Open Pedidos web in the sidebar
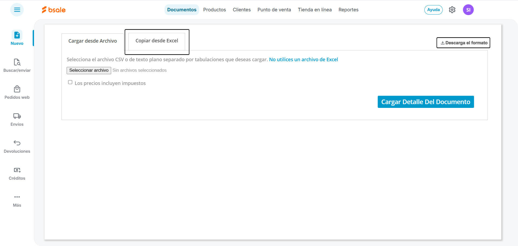 [x=17, y=93]
